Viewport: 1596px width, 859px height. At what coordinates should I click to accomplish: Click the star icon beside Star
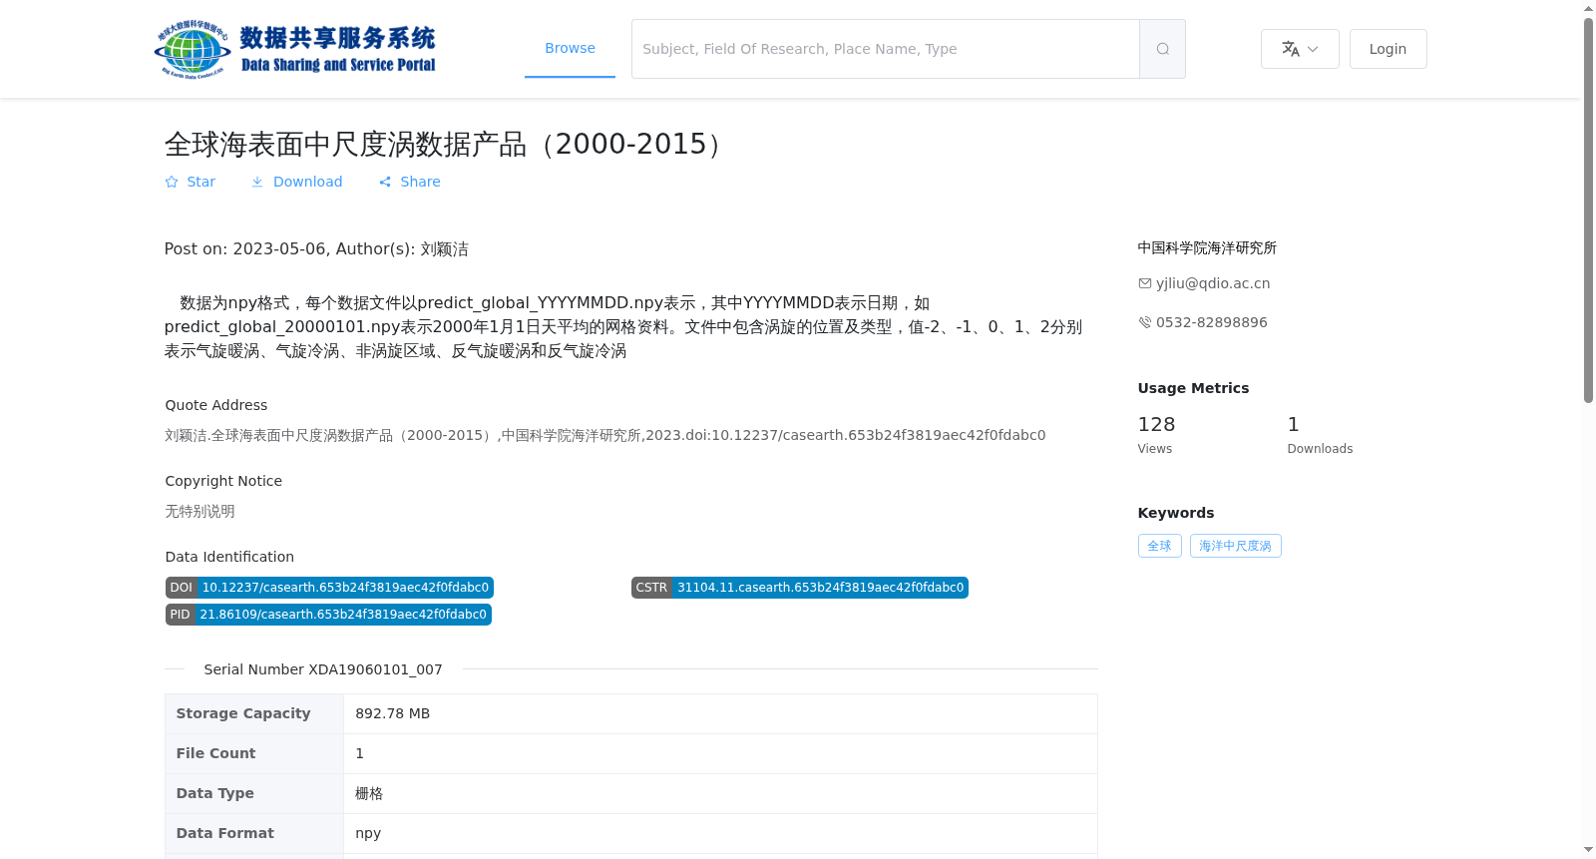click(172, 182)
